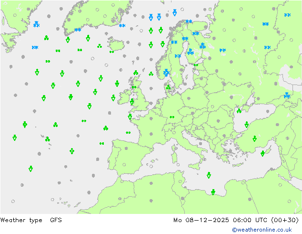Click the drizzle symbol over Estonia
Image resolution: width=302 pixels, height=234 pixels.
click(196, 65)
